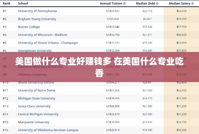Viewport: 199px width, 134px height.
Task: Click the #1 rank cell
Action: click(4, 11)
